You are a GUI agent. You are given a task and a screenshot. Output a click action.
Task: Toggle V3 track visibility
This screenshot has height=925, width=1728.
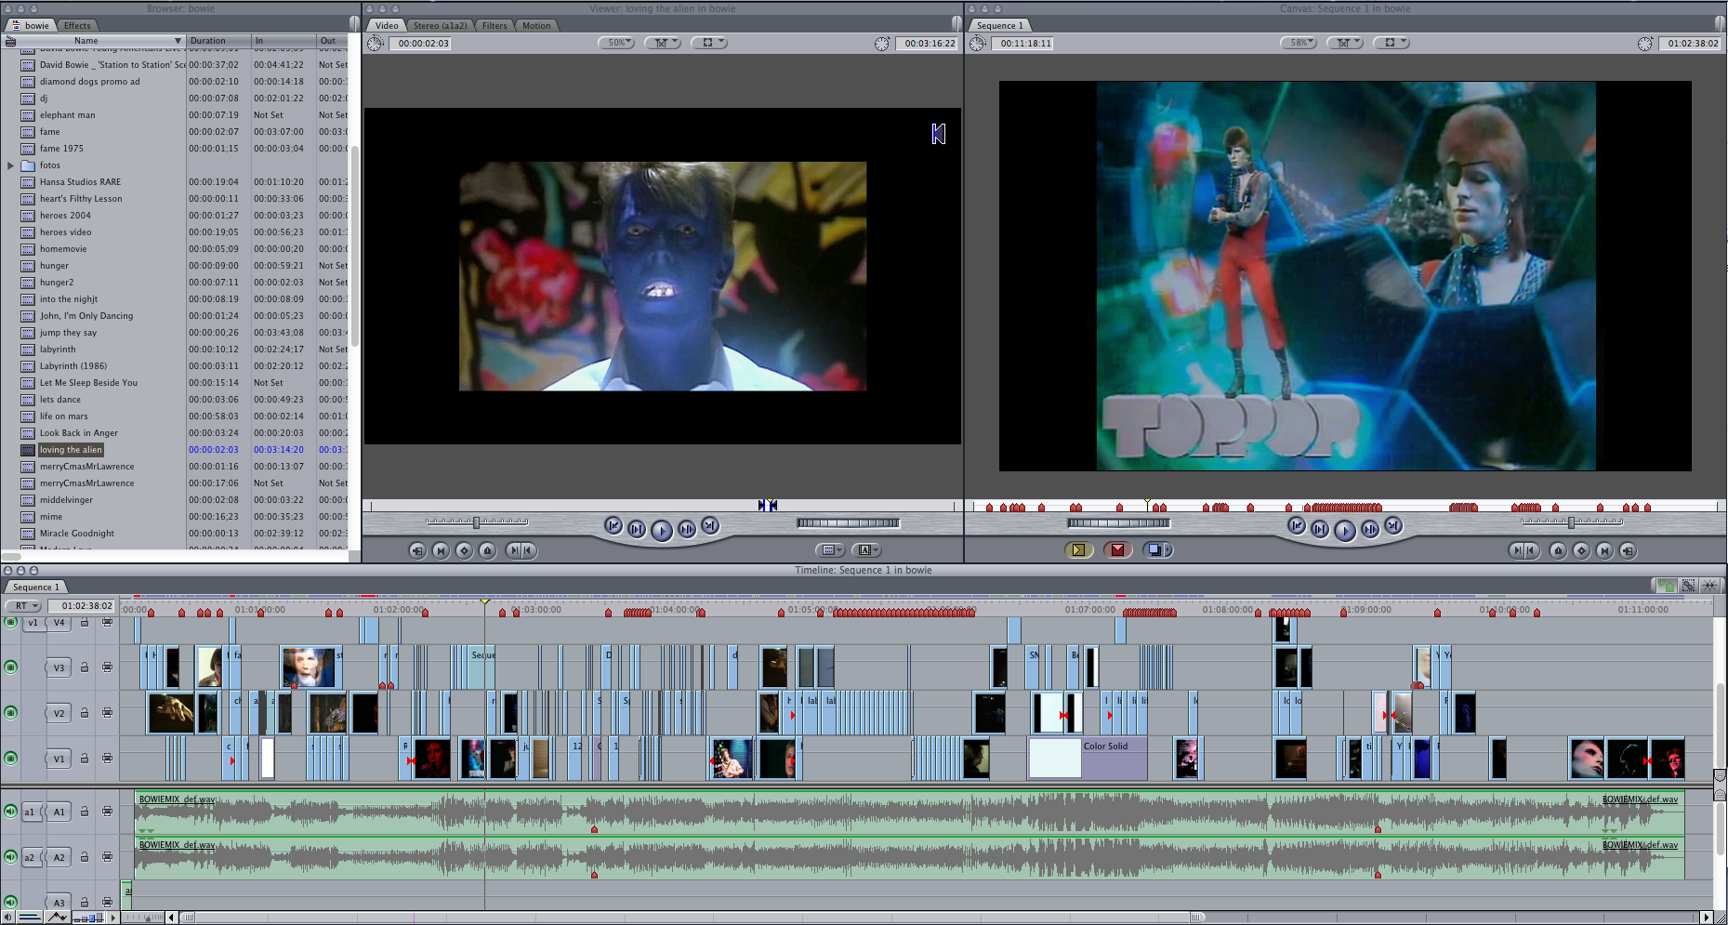click(x=11, y=667)
